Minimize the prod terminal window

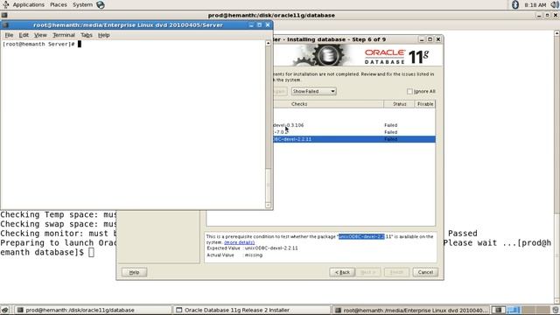[539, 15]
